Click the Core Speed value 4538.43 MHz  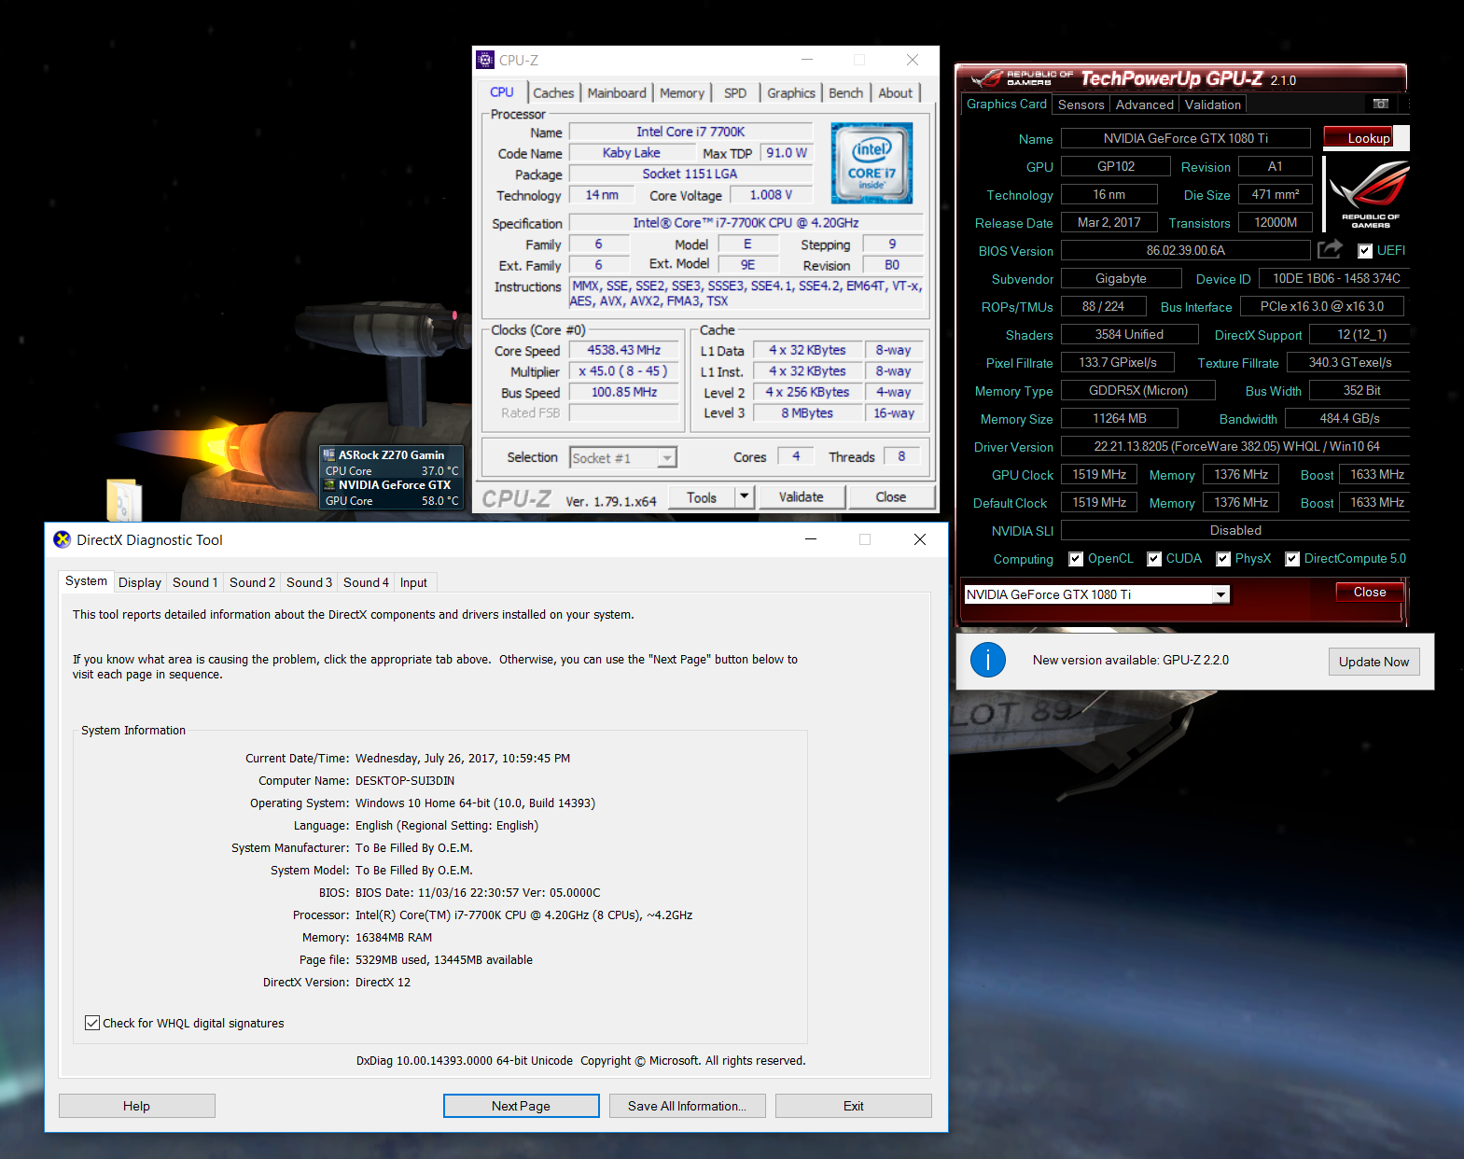click(623, 350)
